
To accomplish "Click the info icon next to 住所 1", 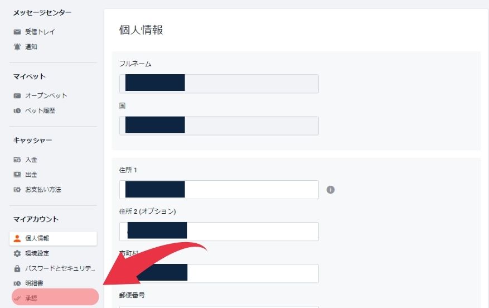I will tap(330, 190).
